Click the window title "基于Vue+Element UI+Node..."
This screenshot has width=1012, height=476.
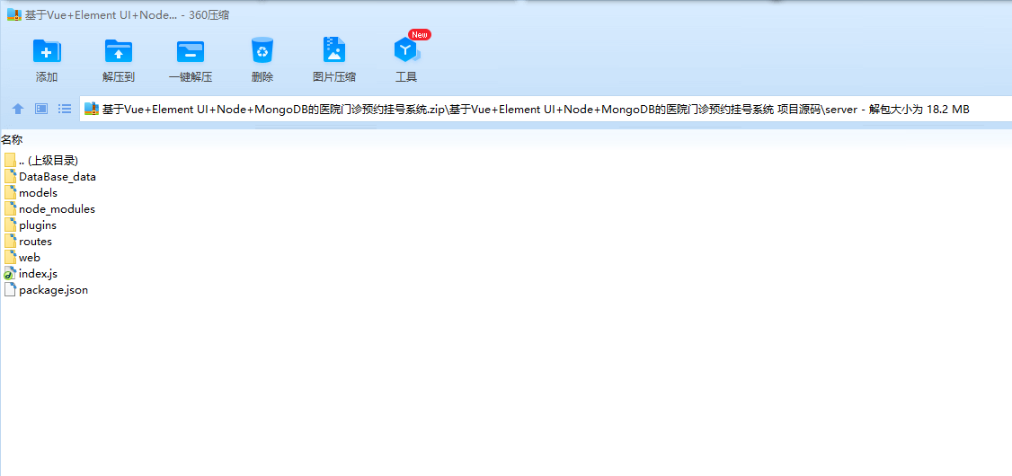point(101,15)
